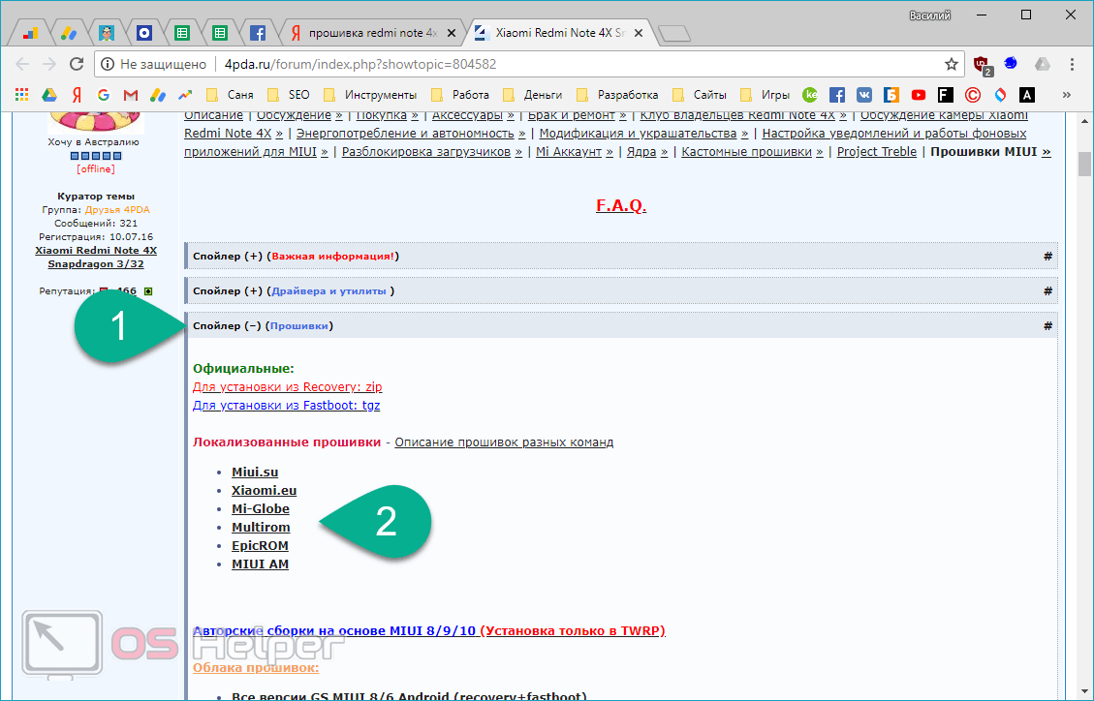1094x701 pixels.
Task: Open the Gmail bookmark
Action: tap(131, 95)
